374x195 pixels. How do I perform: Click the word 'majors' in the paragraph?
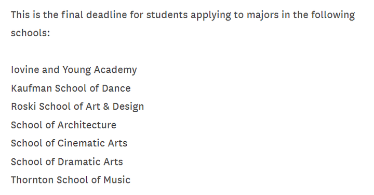263,16
